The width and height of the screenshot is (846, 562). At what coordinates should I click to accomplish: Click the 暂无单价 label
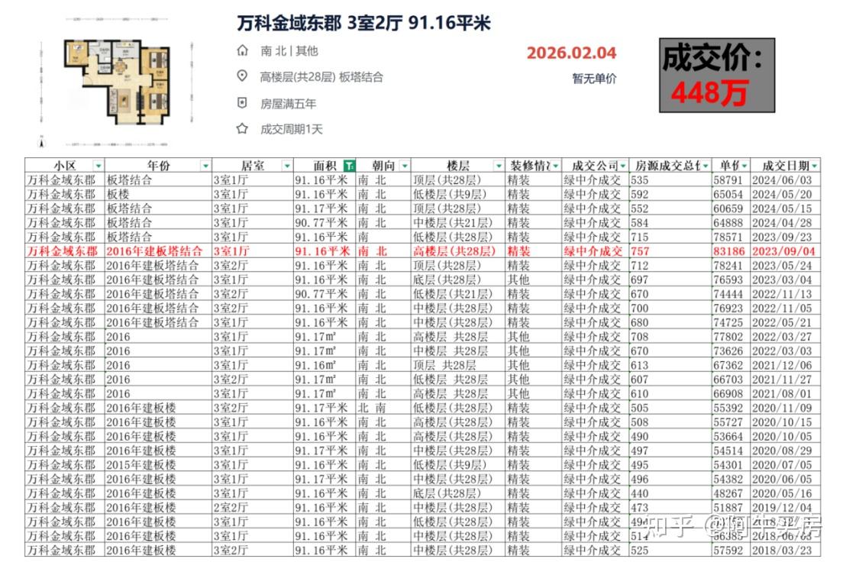tap(594, 79)
